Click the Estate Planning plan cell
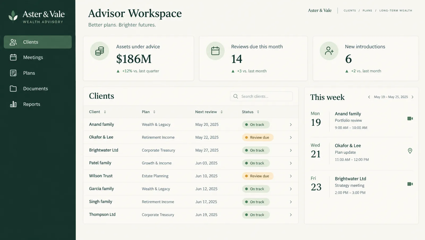This screenshot has width=425, height=240. tap(155, 176)
